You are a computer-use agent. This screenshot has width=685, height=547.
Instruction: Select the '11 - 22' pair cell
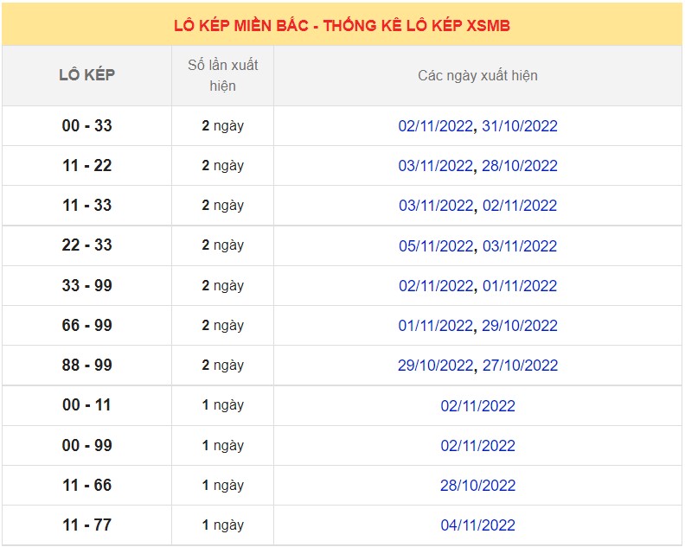click(x=87, y=165)
